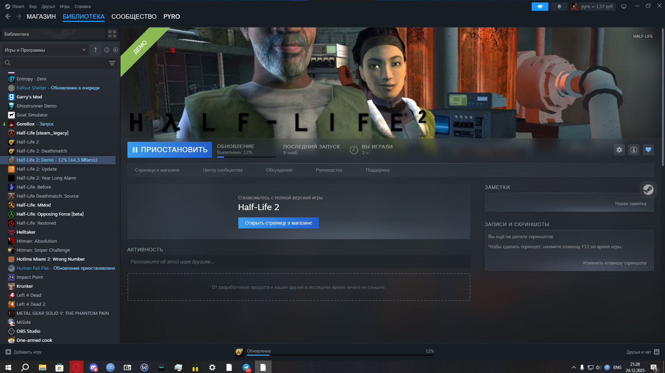The width and height of the screenshot is (665, 373).
Task: Click the sort order up arrow
Action: pyautogui.click(x=96, y=50)
